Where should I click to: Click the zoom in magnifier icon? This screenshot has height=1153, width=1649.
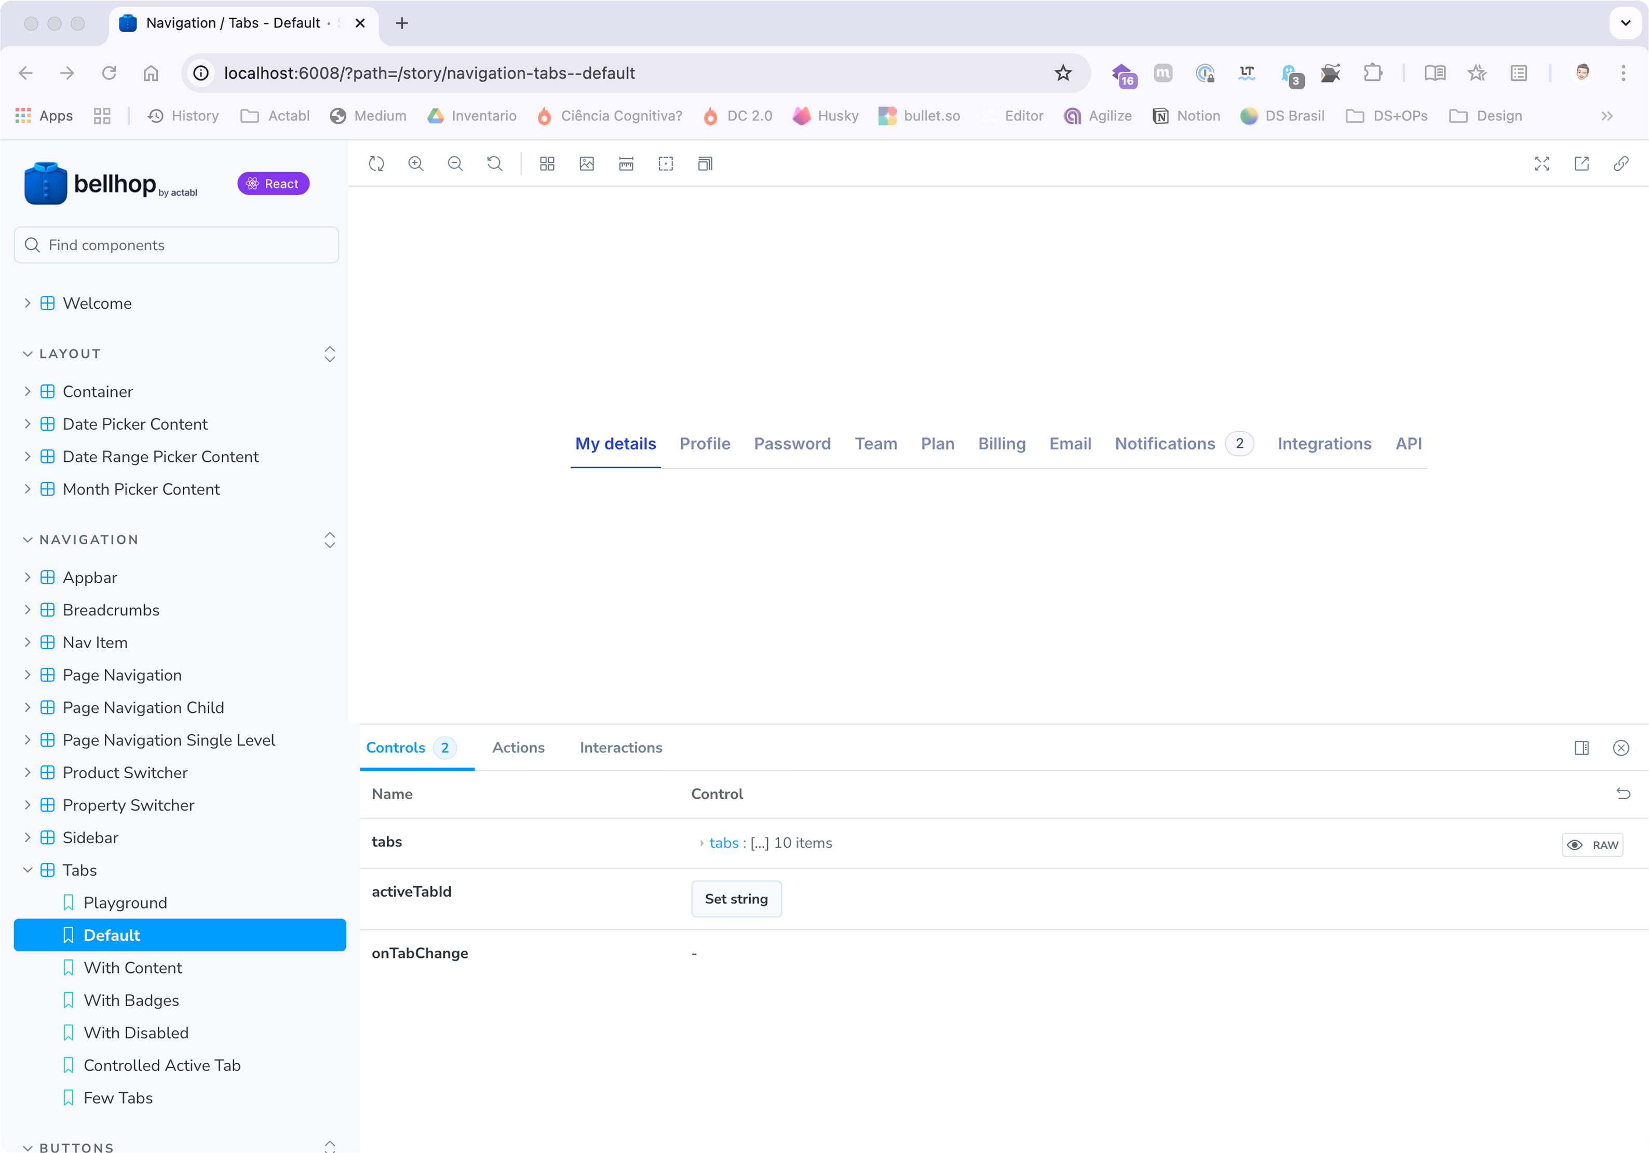pos(416,163)
